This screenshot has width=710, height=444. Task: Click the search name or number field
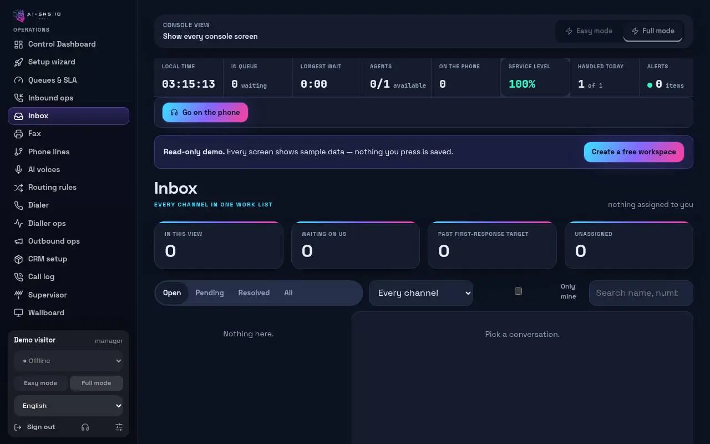(641, 293)
